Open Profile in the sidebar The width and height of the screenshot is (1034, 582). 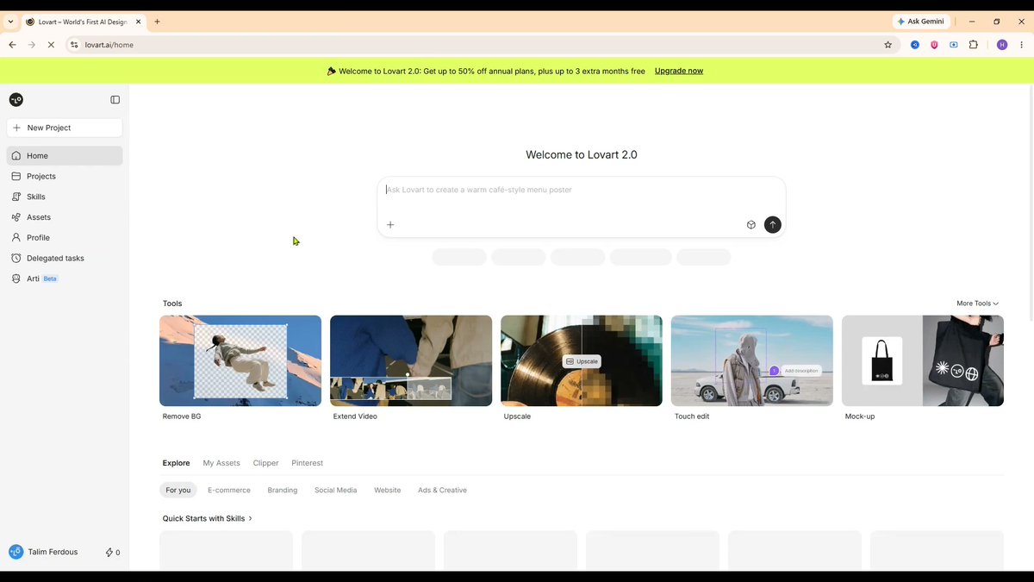(65, 238)
